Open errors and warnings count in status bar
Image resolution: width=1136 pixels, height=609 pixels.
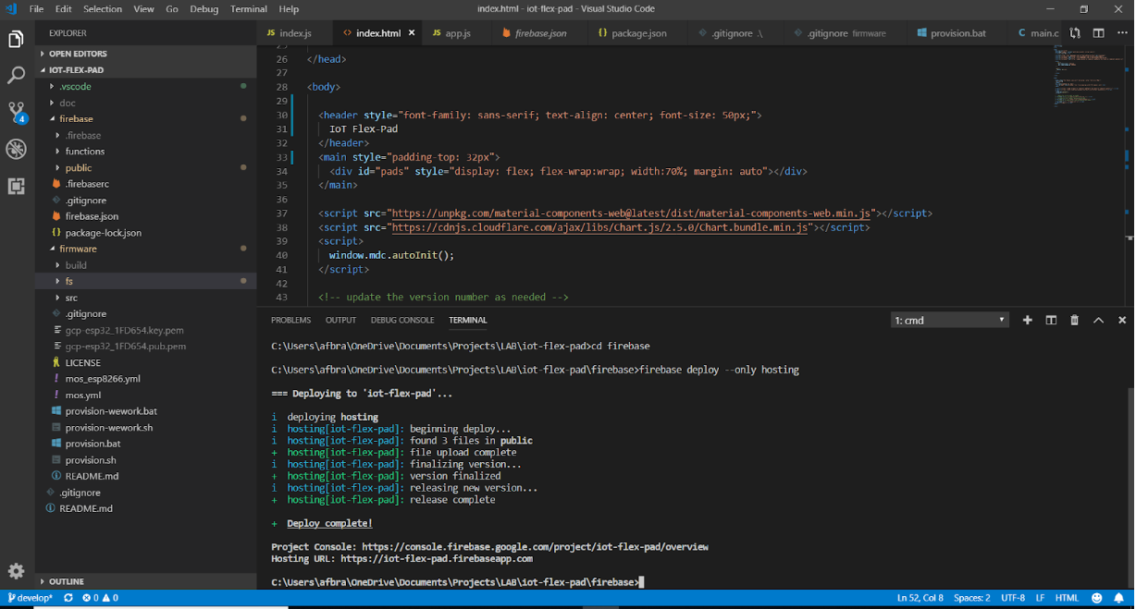100,598
